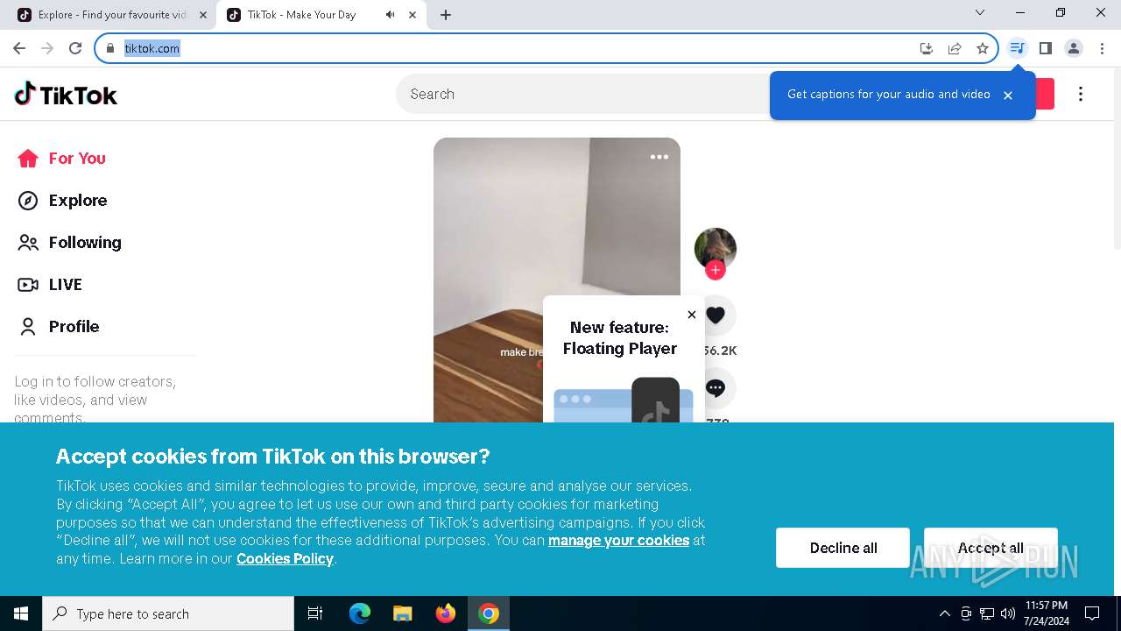
Task: Open the Cookies Policy link
Action: (x=285, y=559)
